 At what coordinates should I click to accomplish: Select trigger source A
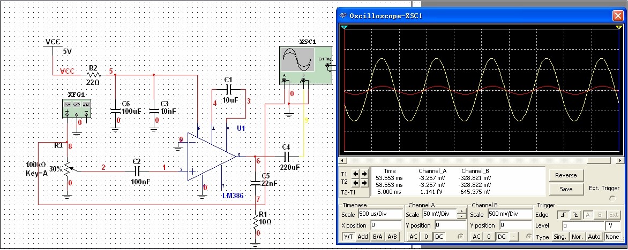point(588,214)
